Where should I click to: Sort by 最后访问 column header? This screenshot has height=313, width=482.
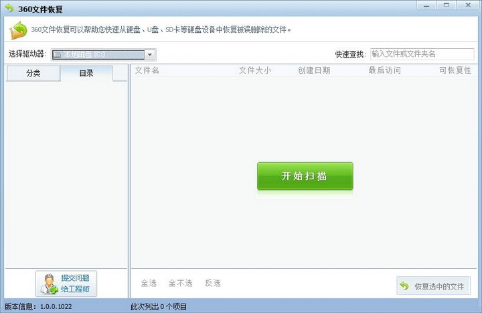pos(384,70)
